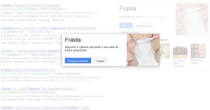Click the 'Partilhar aroma' button

[144, 26]
